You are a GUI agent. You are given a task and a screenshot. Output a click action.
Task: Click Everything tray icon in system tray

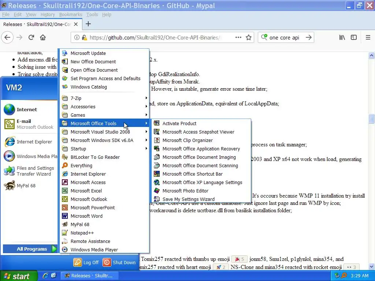coord(344,276)
